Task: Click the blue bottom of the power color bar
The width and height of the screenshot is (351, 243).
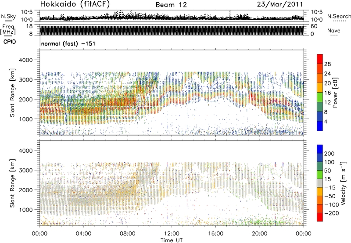Action: tap(320, 127)
